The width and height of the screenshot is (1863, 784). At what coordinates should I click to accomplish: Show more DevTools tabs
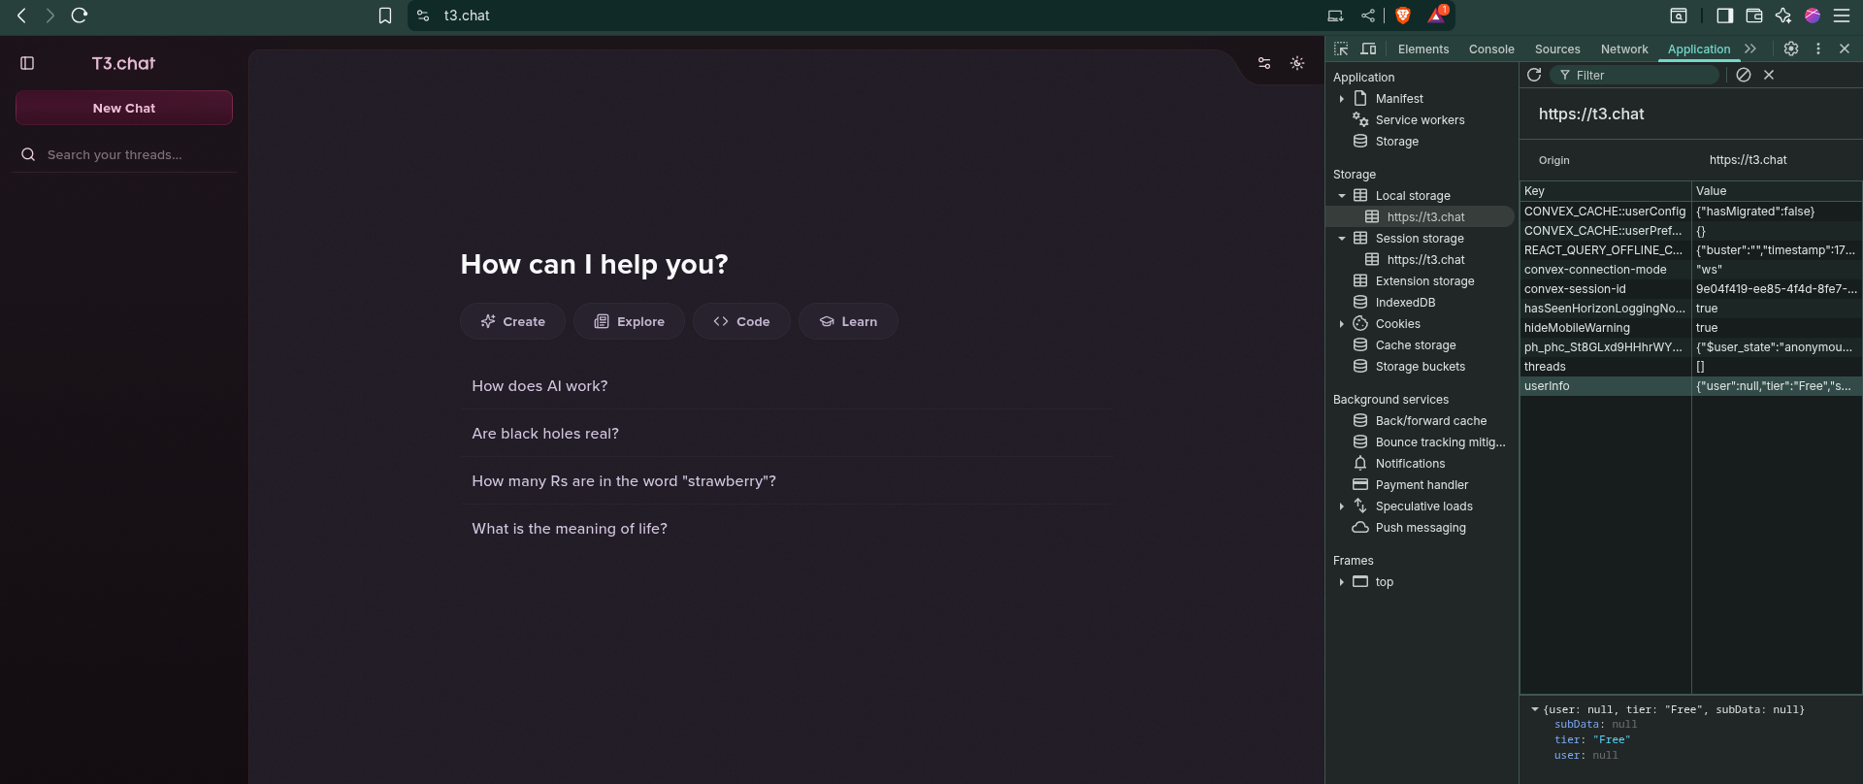pyautogui.click(x=1750, y=49)
